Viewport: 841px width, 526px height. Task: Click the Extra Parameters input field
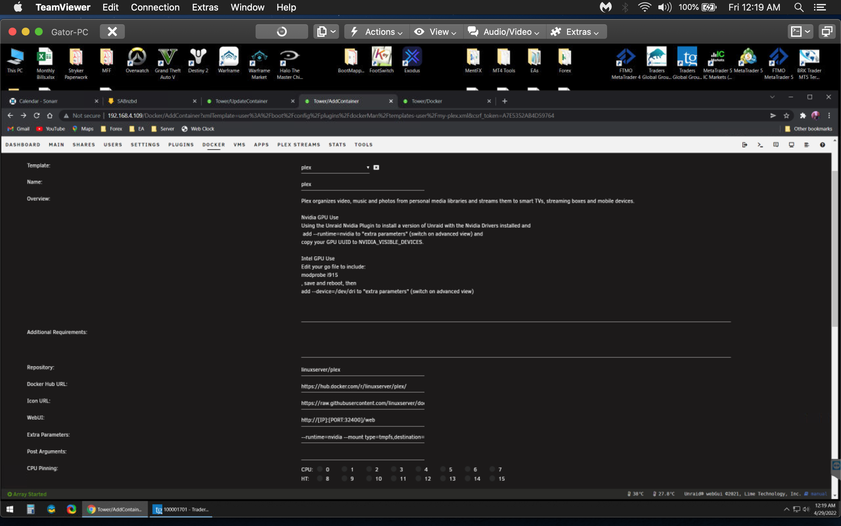click(x=362, y=437)
